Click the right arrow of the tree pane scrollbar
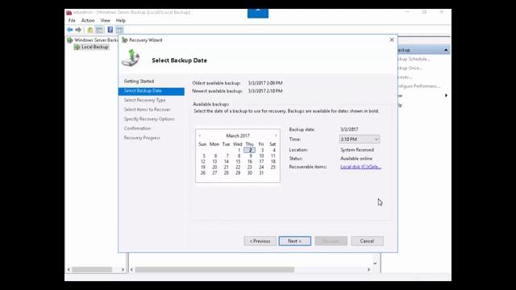Viewport: 516px width, 290px height. coord(123,270)
